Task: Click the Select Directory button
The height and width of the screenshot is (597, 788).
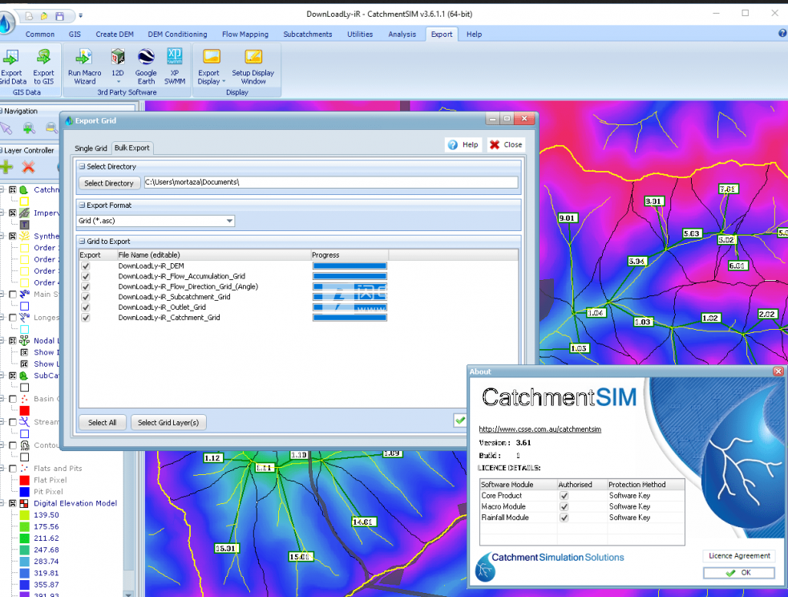Action: click(x=109, y=183)
